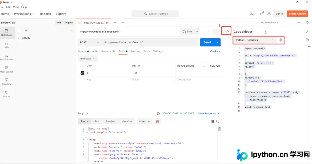Open the Save Response dropdown
The width and height of the screenshot is (312, 164).
(x=209, y=113)
